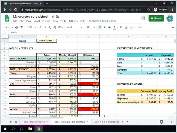Click the formula bar showing Month

point(90,32)
